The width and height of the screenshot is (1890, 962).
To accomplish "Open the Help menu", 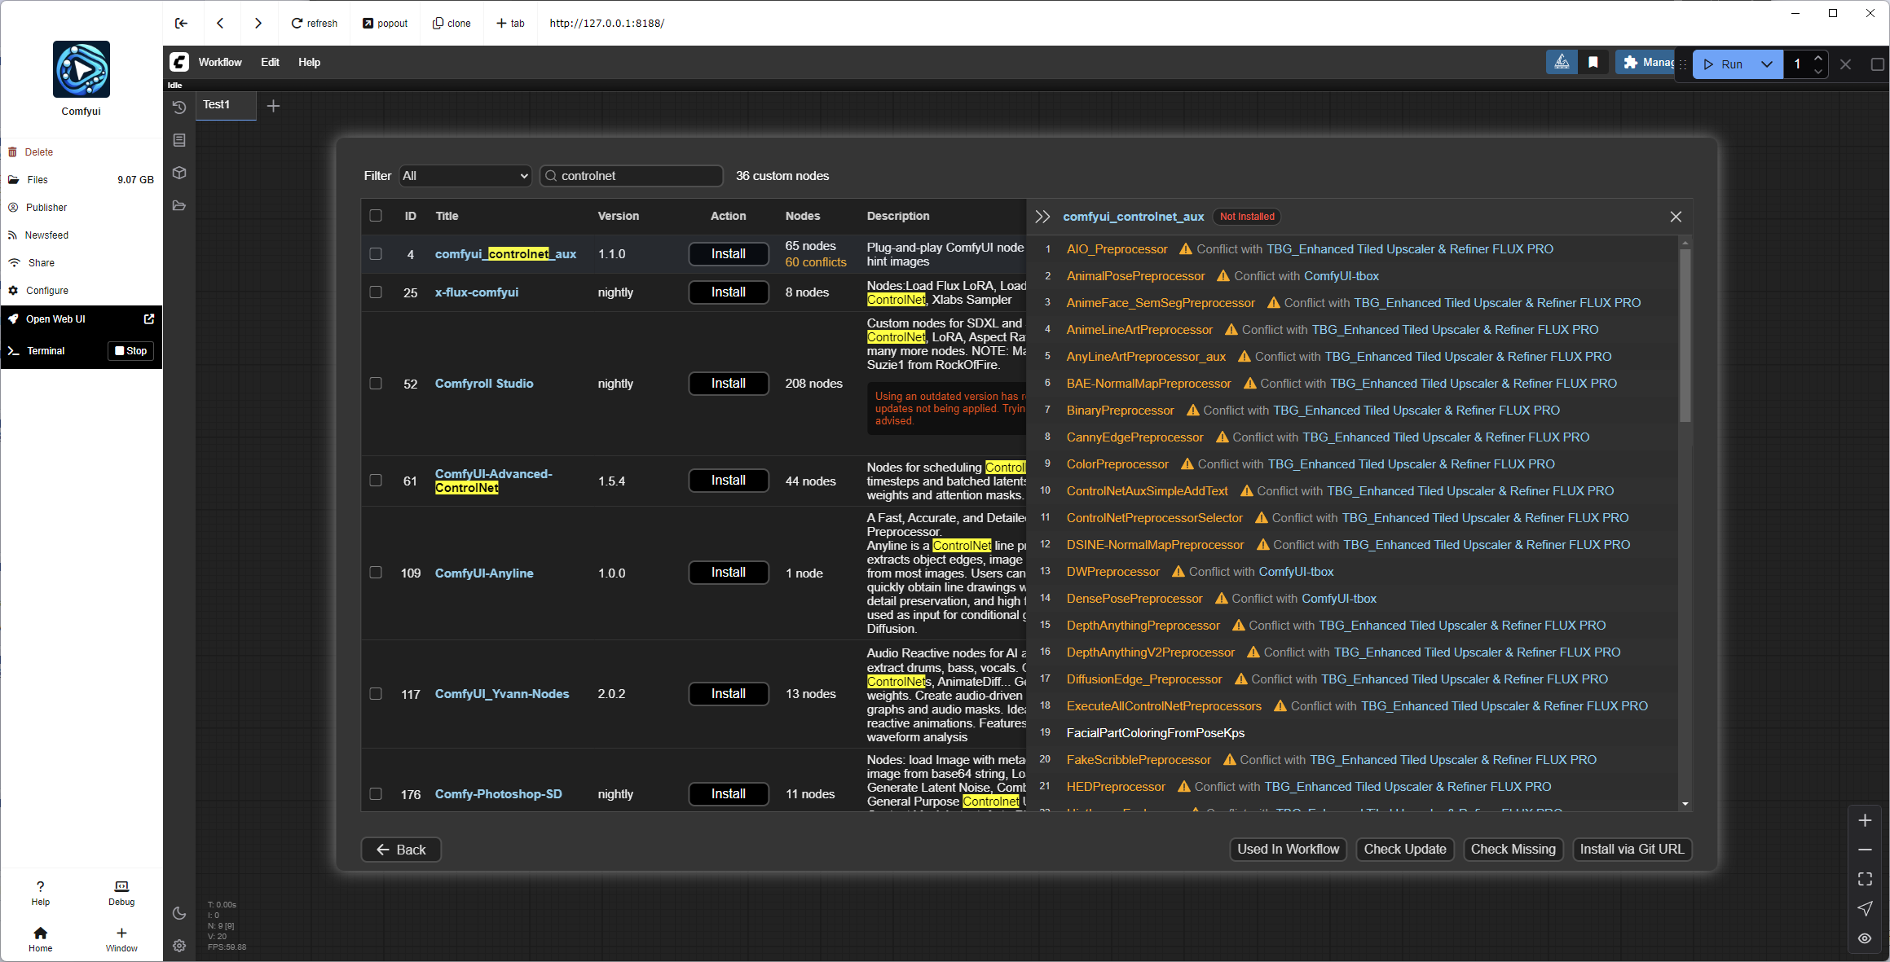I will [309, 62].
